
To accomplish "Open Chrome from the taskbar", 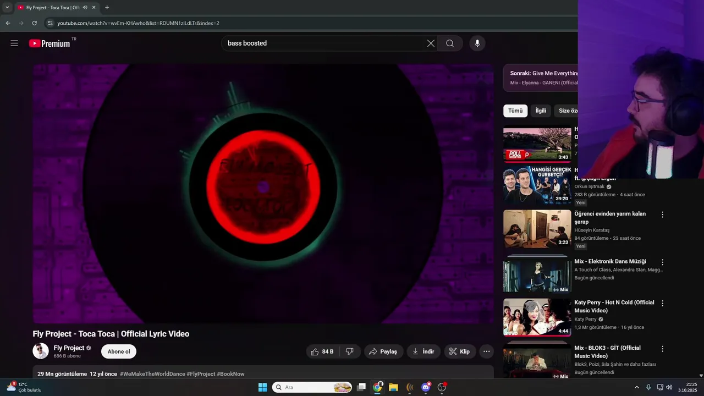I will tap(377, 387).
